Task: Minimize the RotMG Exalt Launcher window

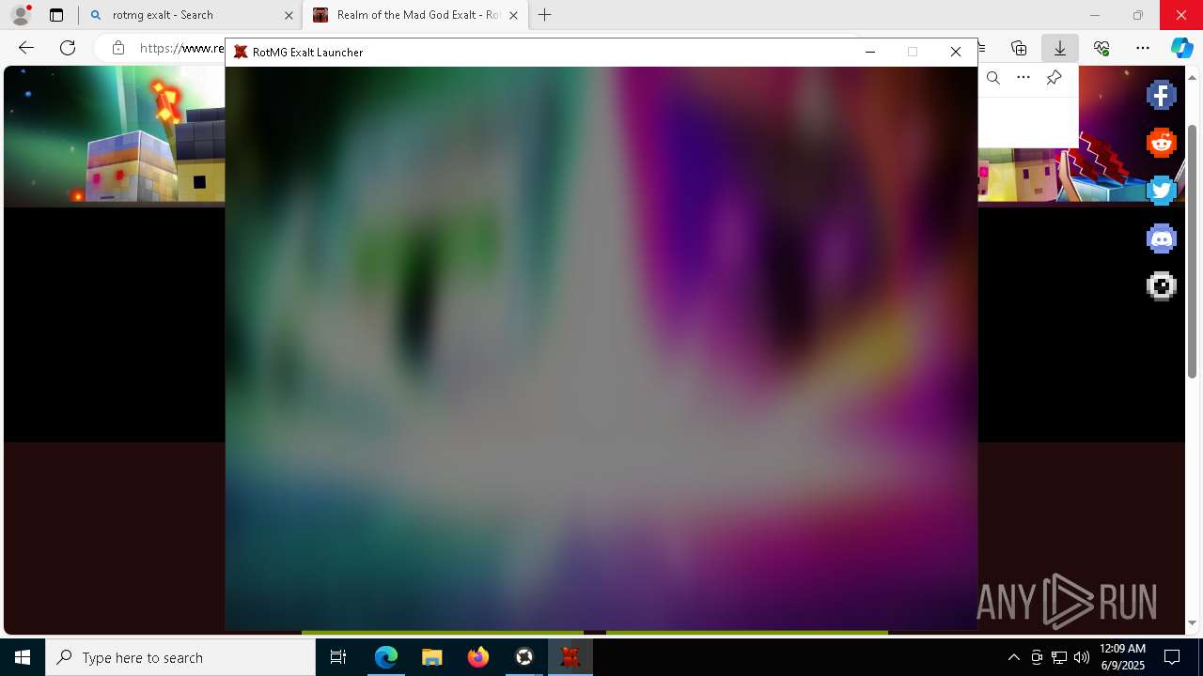Action: coord(869,52)
